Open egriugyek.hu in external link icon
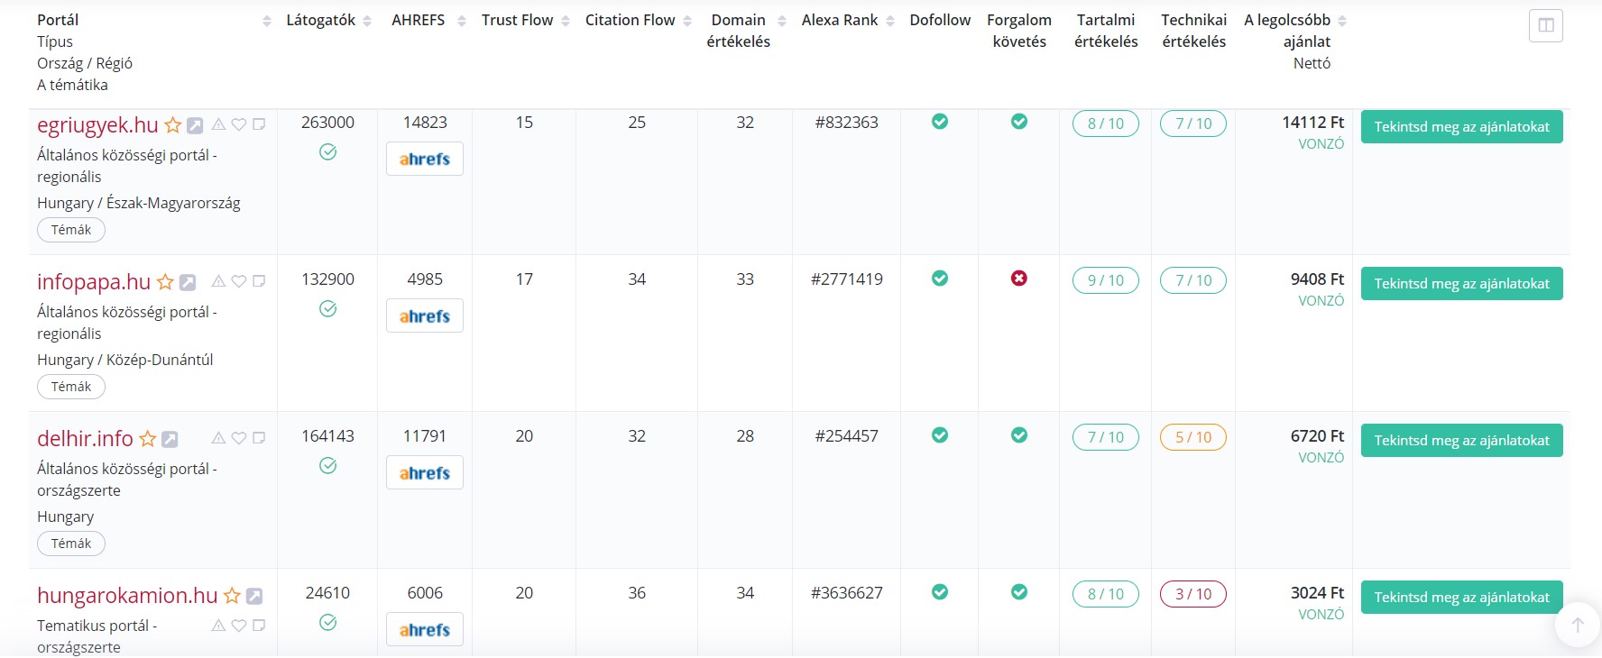This screenshot has height=658, width=1602. (195, 125)
